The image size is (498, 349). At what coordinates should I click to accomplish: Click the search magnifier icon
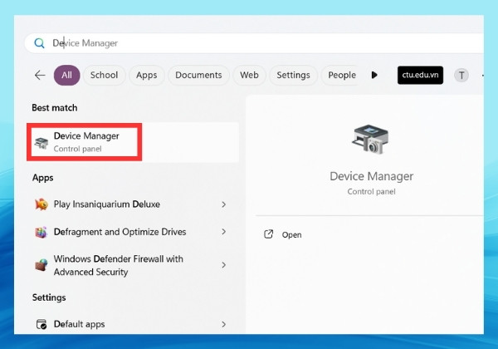tap(39, 43)
